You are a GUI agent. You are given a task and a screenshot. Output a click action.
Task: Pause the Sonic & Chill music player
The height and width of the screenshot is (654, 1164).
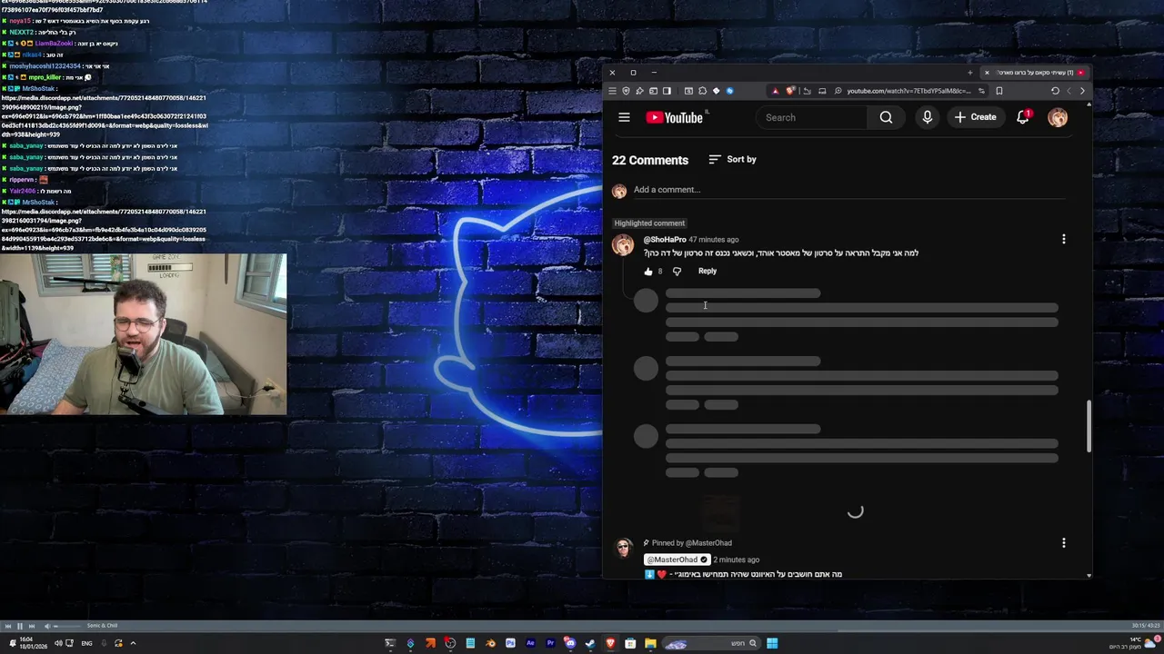20,626
